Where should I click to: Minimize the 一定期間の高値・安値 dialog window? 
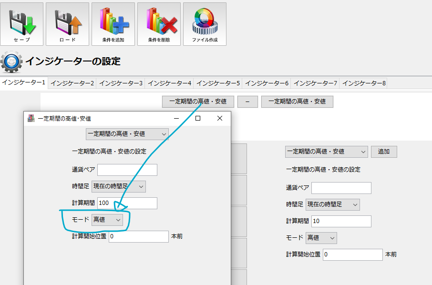176,118
